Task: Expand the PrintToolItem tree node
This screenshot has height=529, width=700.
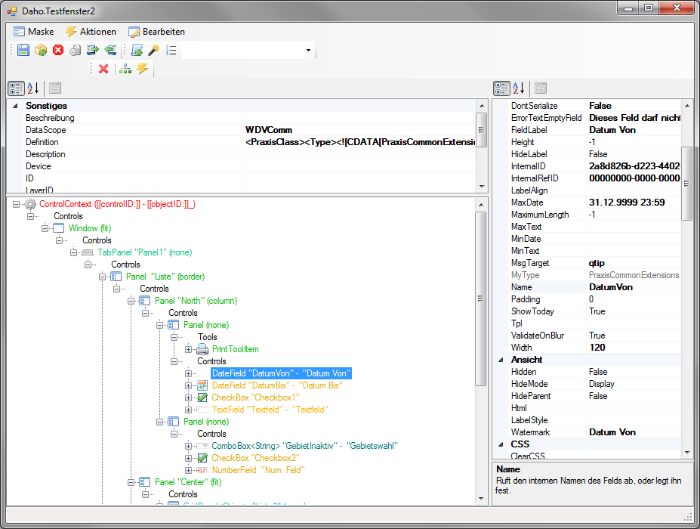Action: pyautogui.click(x=189, y=349)
